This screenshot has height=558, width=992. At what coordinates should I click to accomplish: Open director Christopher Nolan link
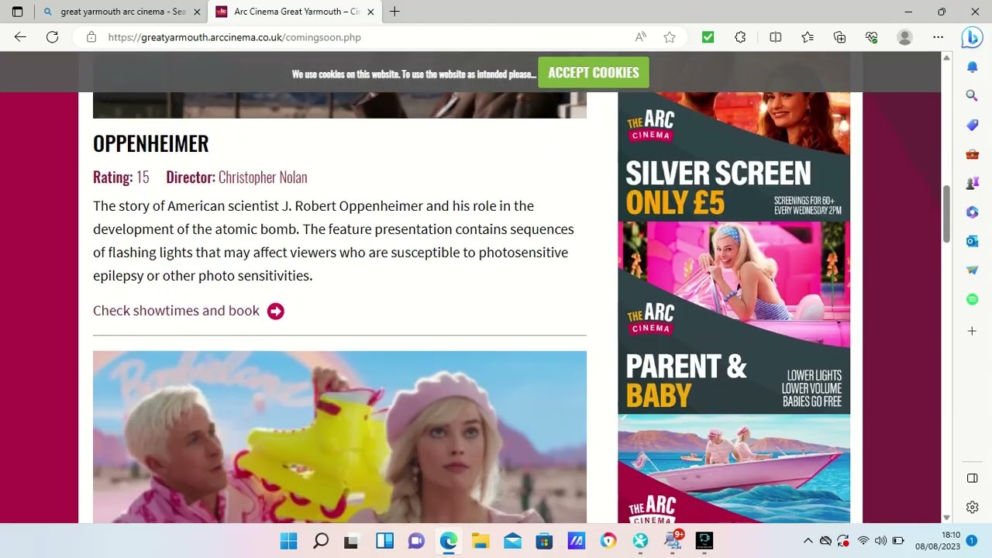pos(263,177)
